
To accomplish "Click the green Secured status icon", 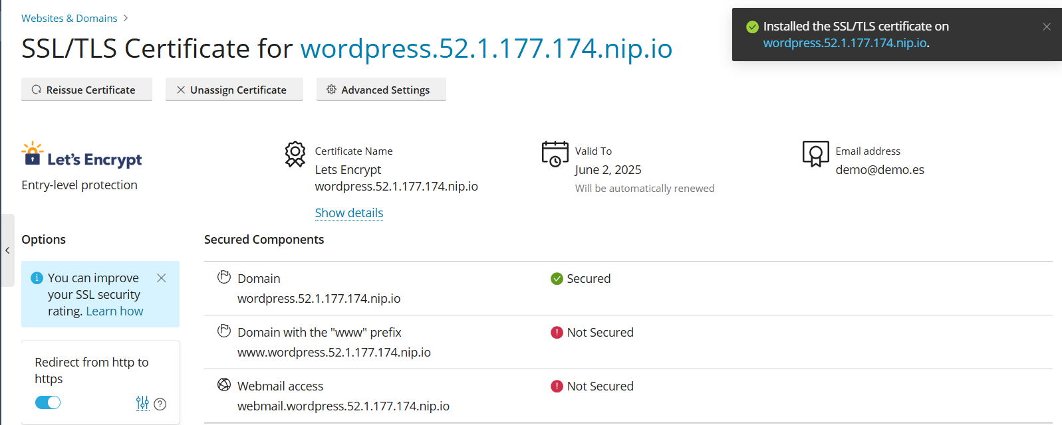I will [557, 279].
